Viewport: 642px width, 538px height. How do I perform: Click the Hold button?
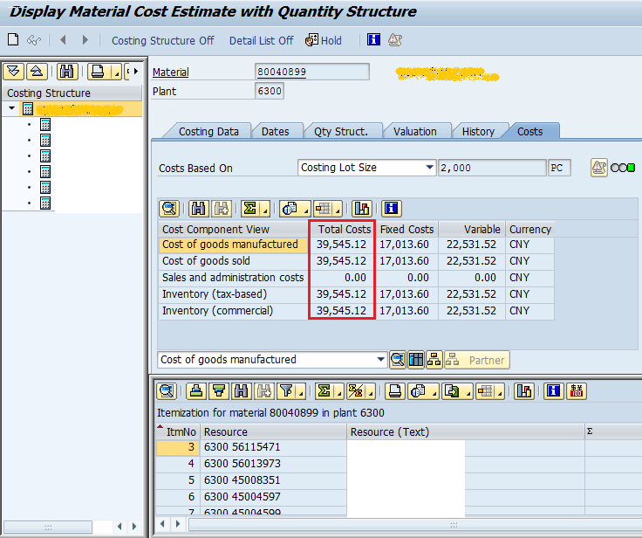click(x=324, y=40)
